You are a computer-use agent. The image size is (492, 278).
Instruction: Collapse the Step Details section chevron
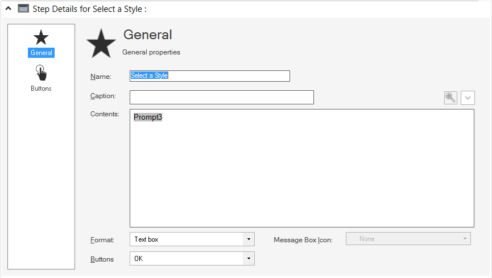9,9
